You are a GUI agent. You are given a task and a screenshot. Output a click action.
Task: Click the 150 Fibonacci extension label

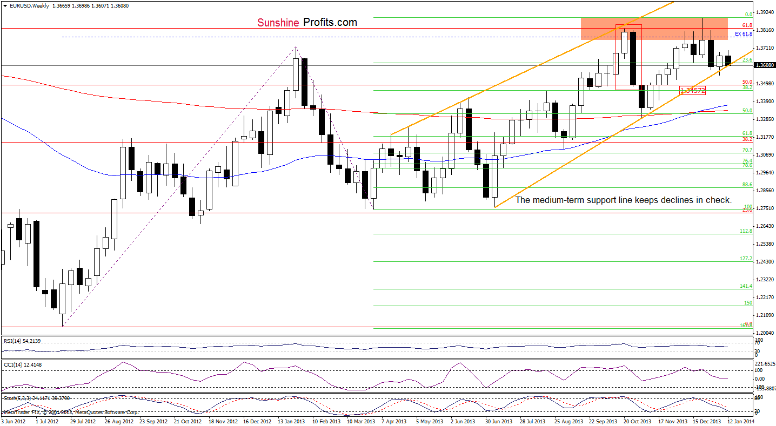pos(748,303)
